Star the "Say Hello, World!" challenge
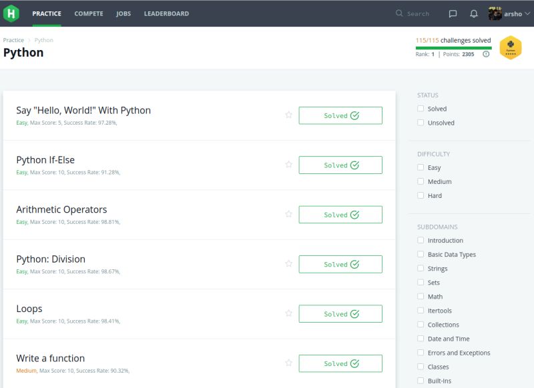 coord(289,115)
